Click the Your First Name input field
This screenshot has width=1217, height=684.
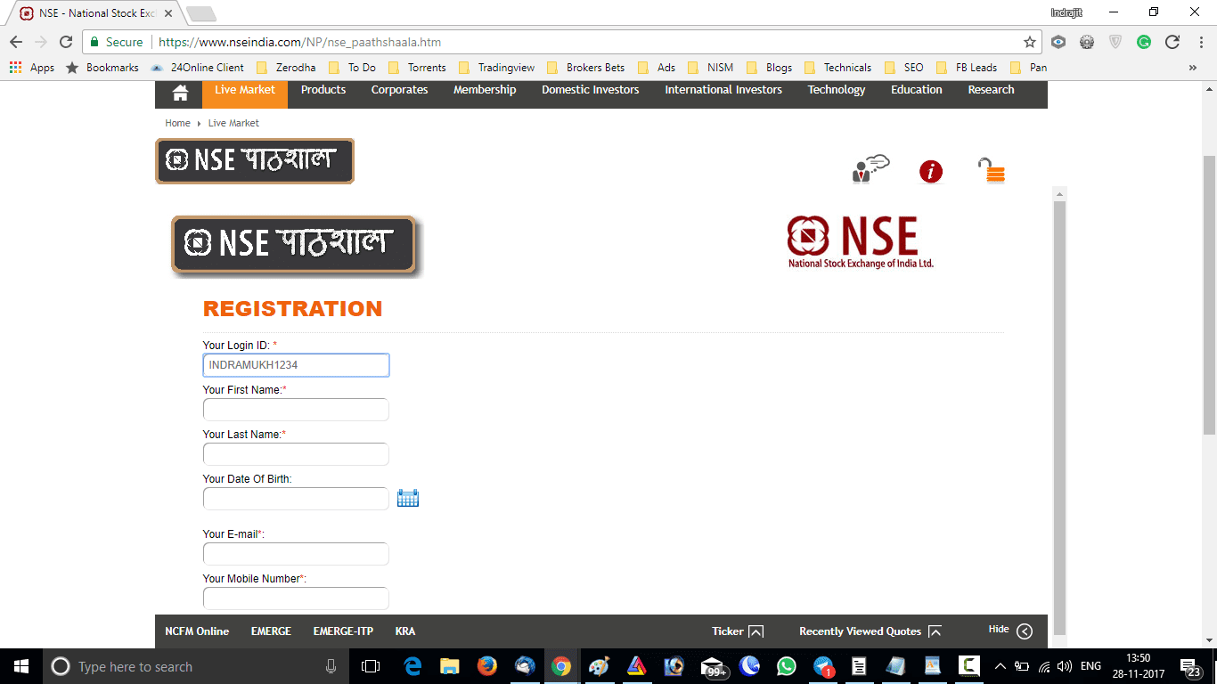coord(296,410)
